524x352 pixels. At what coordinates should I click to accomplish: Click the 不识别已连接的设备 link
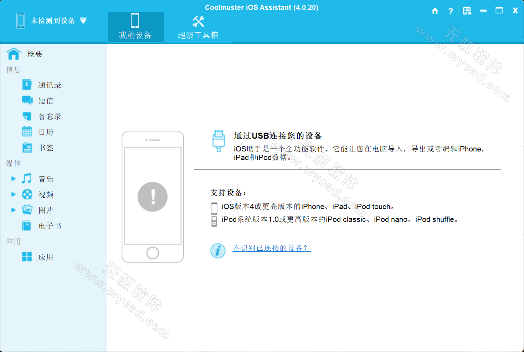coord(271,249)
